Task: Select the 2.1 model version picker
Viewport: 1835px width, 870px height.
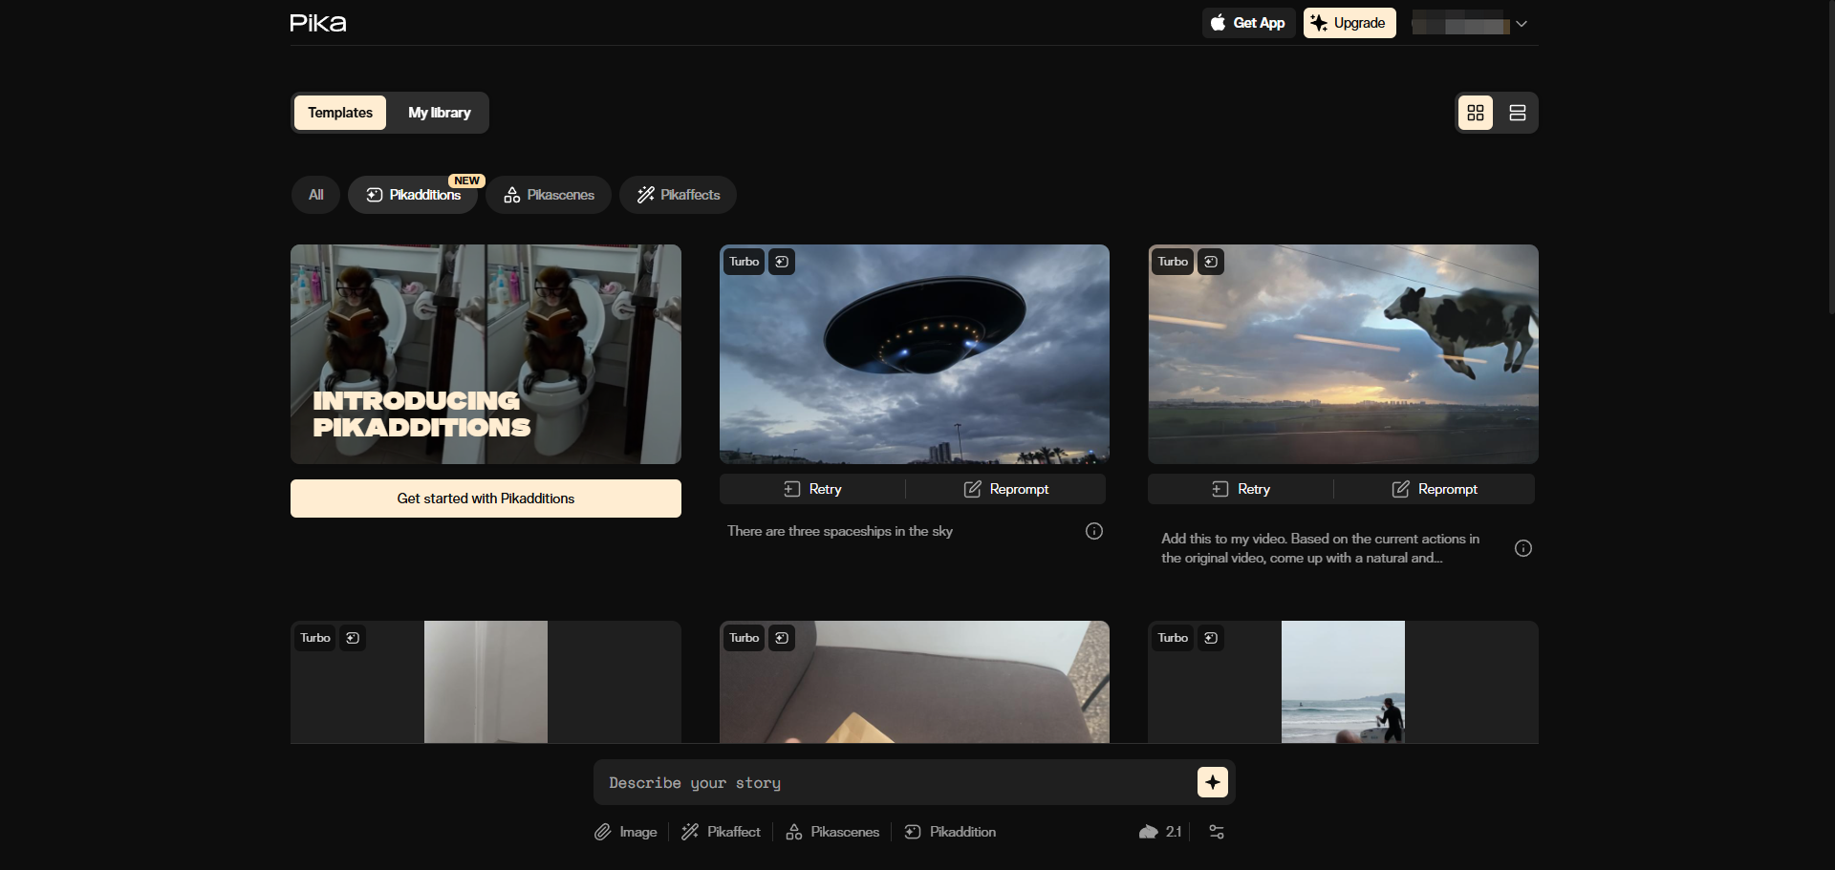Action: (1161, 832)
